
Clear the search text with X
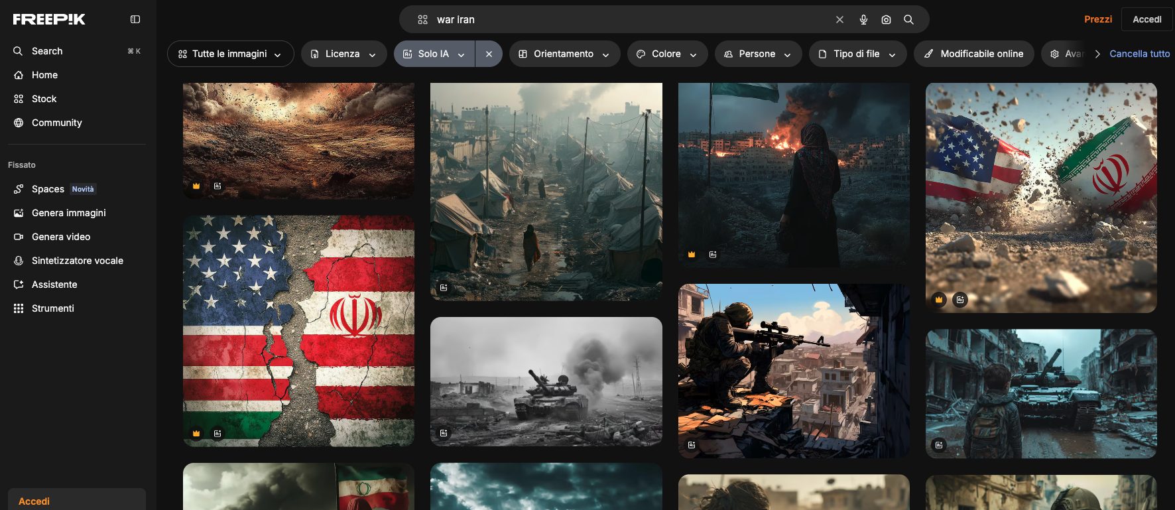click(x=839, y=20)
